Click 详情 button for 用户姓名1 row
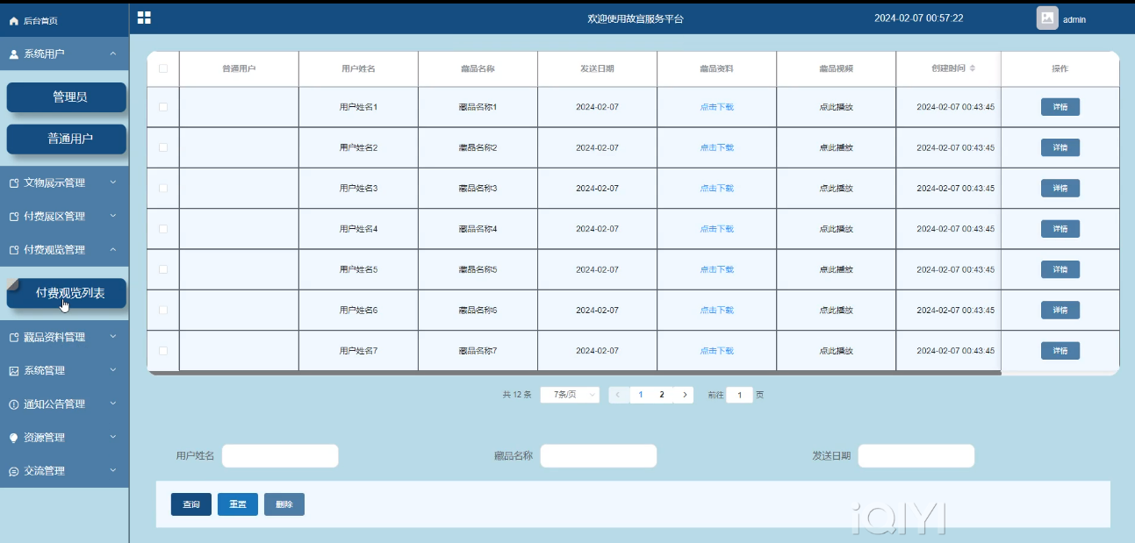The height and width of the screenshot is (543, 1135). coord(1060,107)
